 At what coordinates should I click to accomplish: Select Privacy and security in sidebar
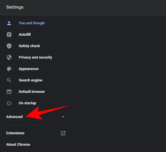[x=35, y=57]
